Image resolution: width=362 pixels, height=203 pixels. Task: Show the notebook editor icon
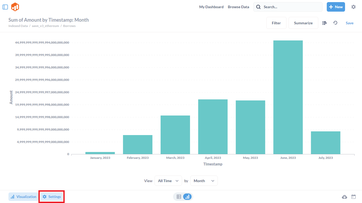point(324,23)
